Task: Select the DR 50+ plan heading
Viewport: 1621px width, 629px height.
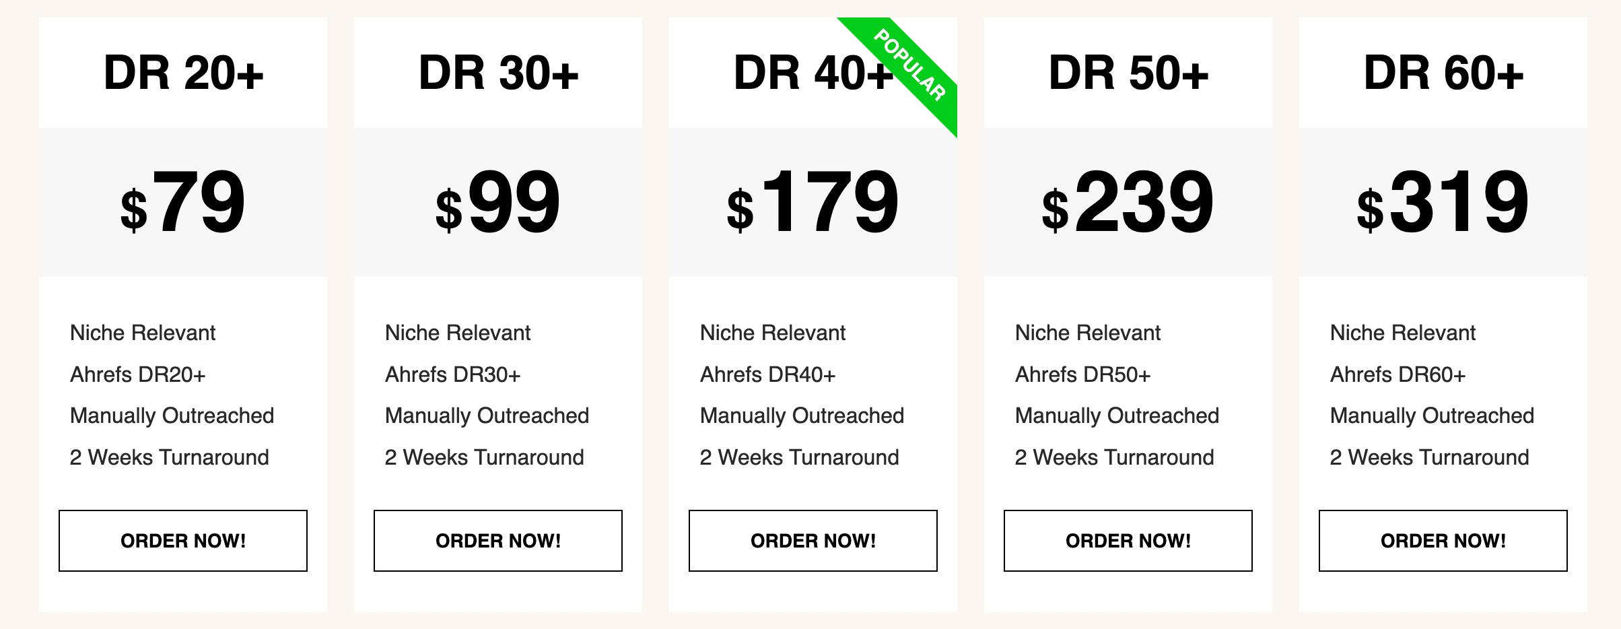Action: (x=1128, y=73)
